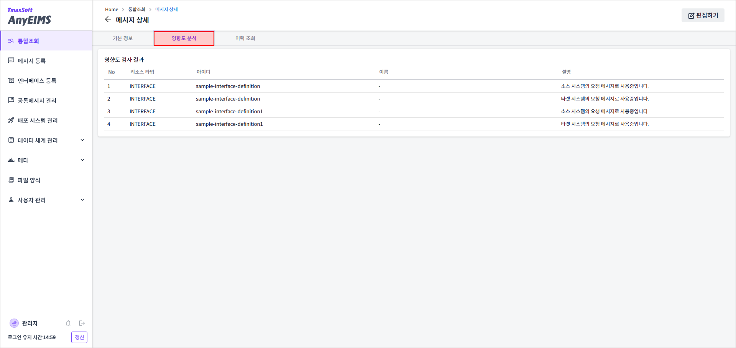Image resolution: width=736 pixels, height=348 pixels.
Task: Expand the 데이터 체계 관리 chevron
Action: click(x=82, y=140)
